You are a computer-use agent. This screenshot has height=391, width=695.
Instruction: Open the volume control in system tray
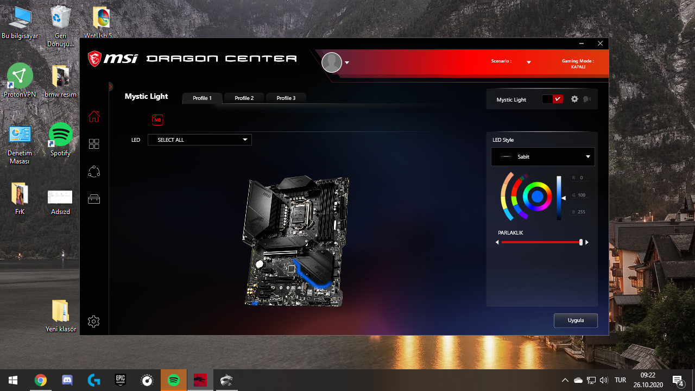[x=604, y=380]
